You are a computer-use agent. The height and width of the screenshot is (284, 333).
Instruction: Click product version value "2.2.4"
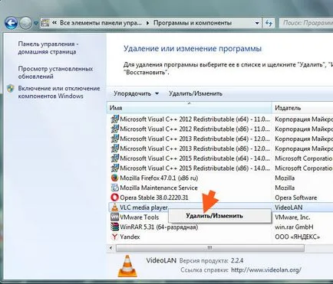(237, 260)
